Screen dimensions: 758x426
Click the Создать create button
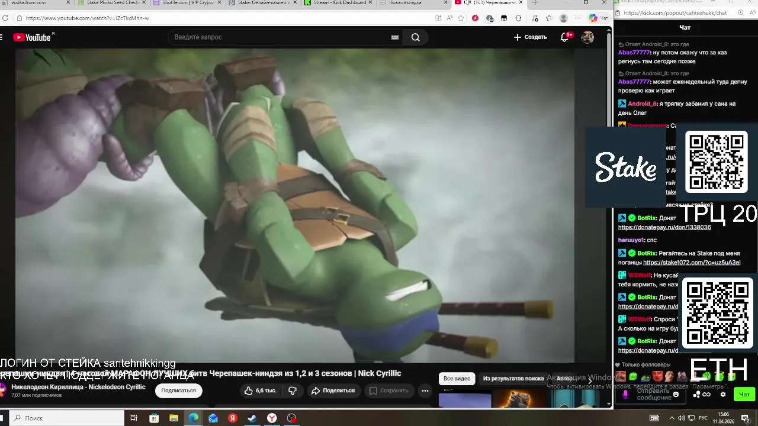(x=530, y=37)
